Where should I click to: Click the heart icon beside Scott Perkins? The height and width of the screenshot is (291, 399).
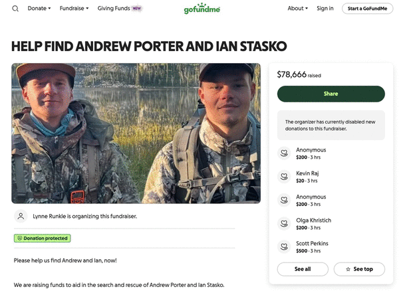click(284, 246)
